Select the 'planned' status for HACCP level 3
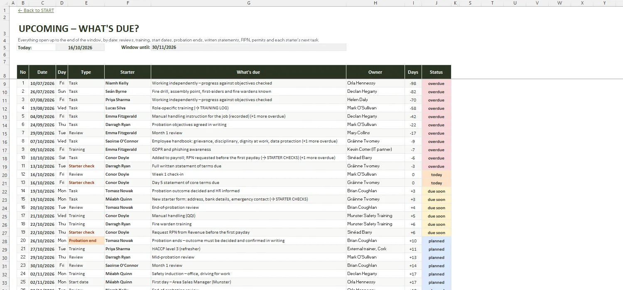Viewport: 623px width, 290px height. point(436,249)
